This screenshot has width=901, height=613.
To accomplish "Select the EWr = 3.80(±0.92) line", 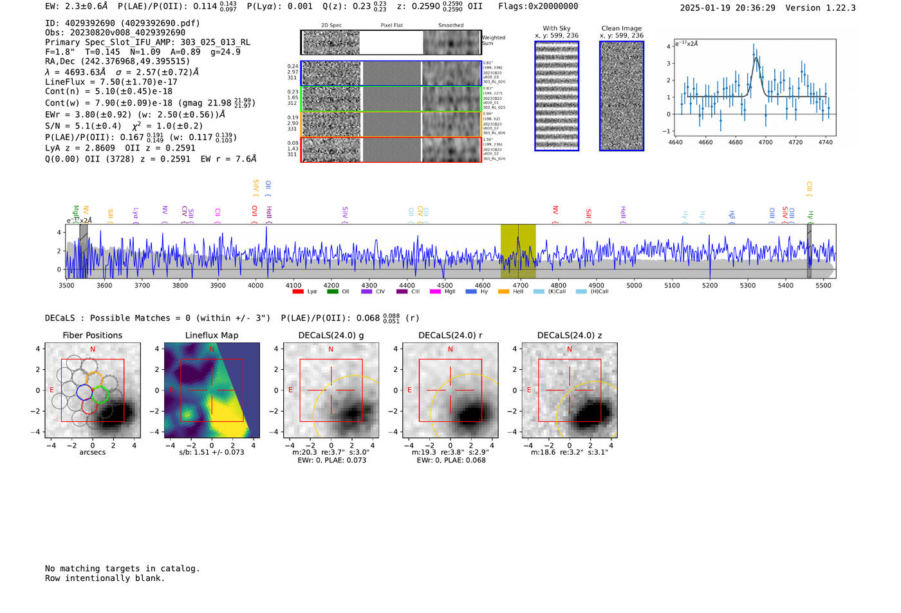I will [135, 114].
